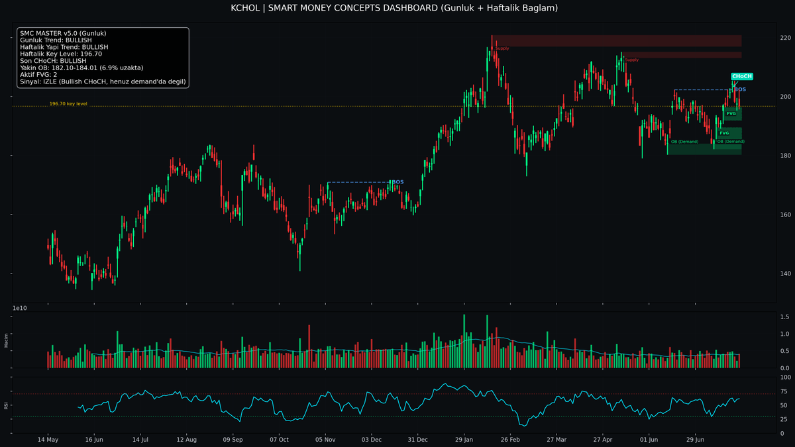Click the Supply label at the late-April peak
This screenshot has width=795, height=447.
pyautogui.click(x=631, y=60)
